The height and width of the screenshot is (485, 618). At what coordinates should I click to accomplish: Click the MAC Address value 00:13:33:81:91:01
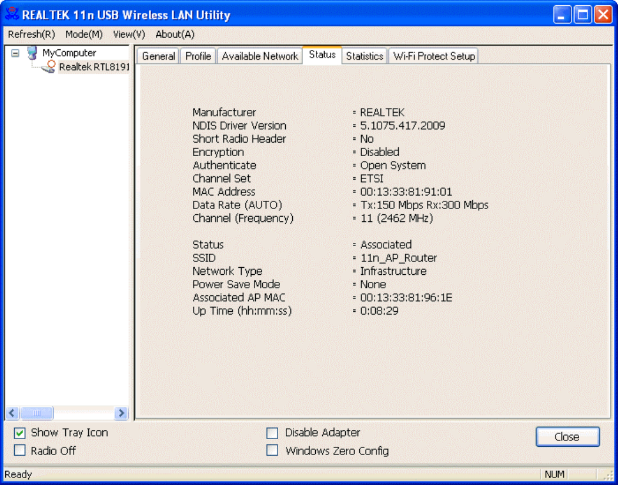point(406,192)
